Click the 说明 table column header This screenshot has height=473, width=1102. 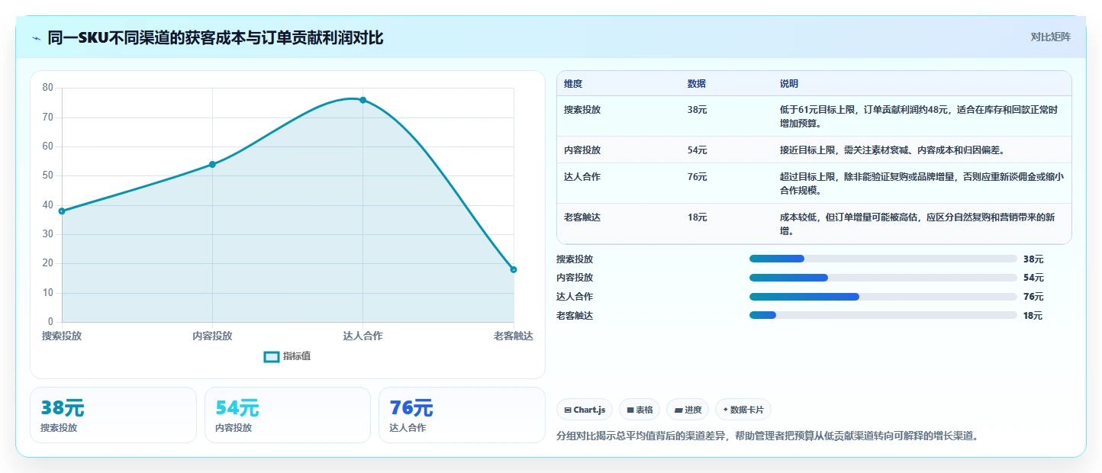click(789, 84)
